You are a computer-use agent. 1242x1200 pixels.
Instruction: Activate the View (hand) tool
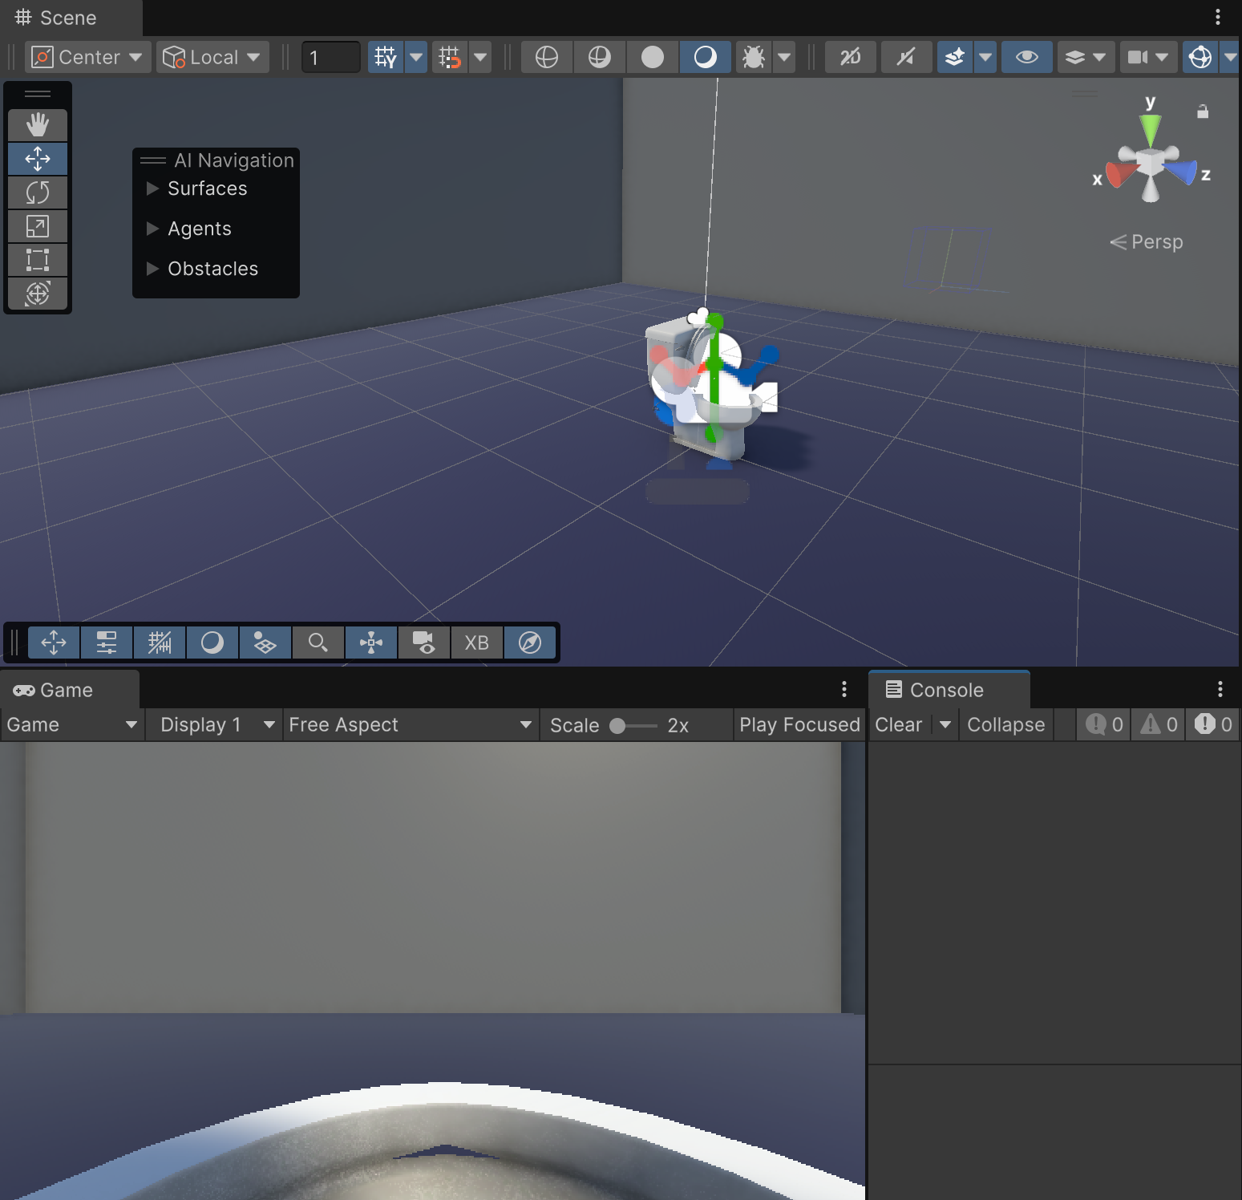pos(38,124)
